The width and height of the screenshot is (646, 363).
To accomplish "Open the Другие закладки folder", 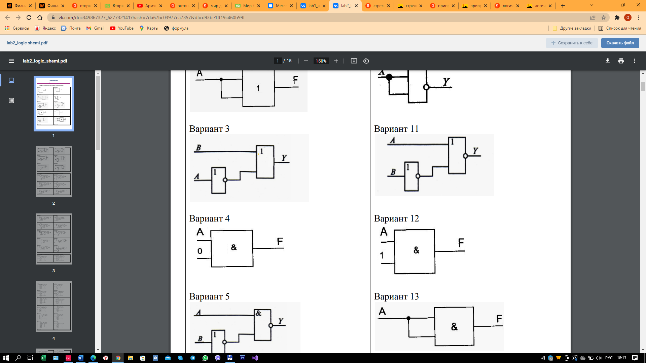I will [x=572, y=28].
